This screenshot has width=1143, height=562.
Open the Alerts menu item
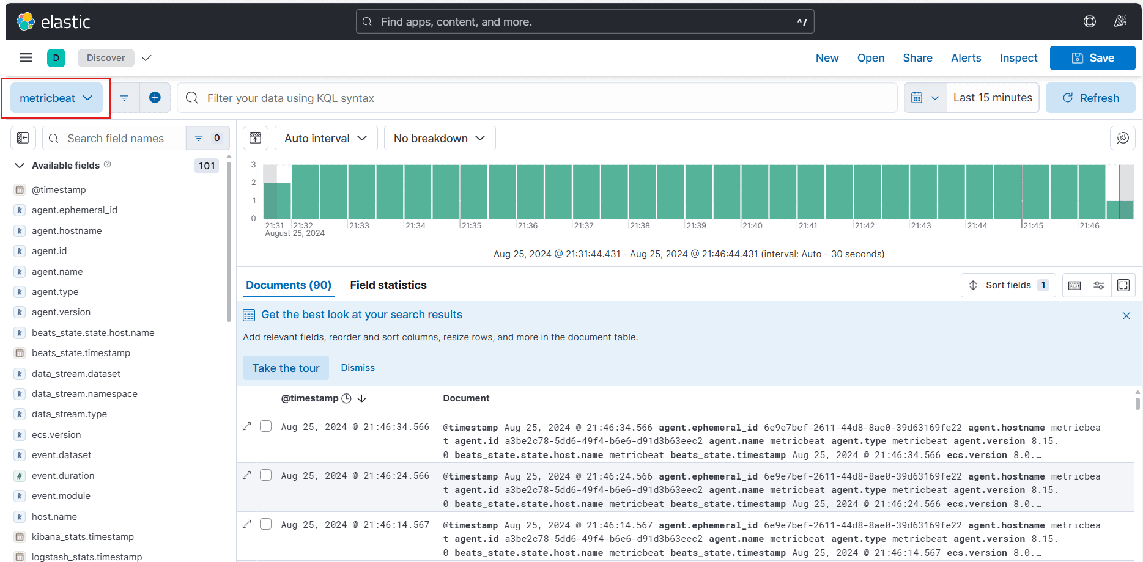(x=966, y=57)
